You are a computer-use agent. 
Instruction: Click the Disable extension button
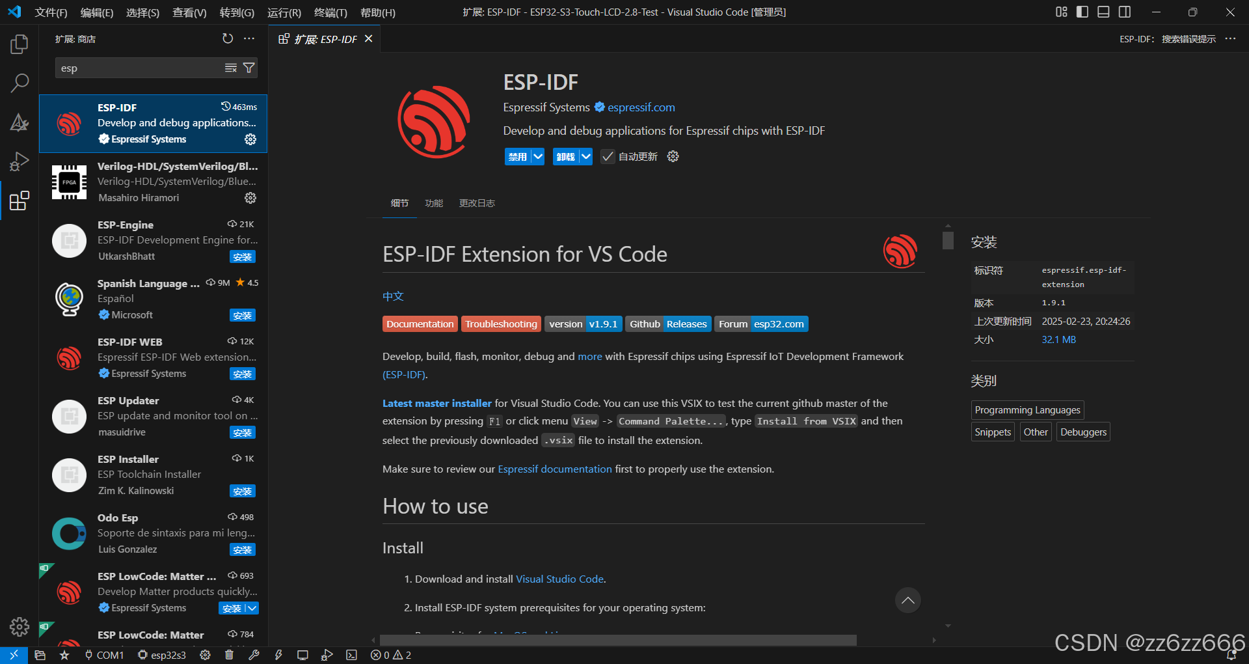(518, 156)
